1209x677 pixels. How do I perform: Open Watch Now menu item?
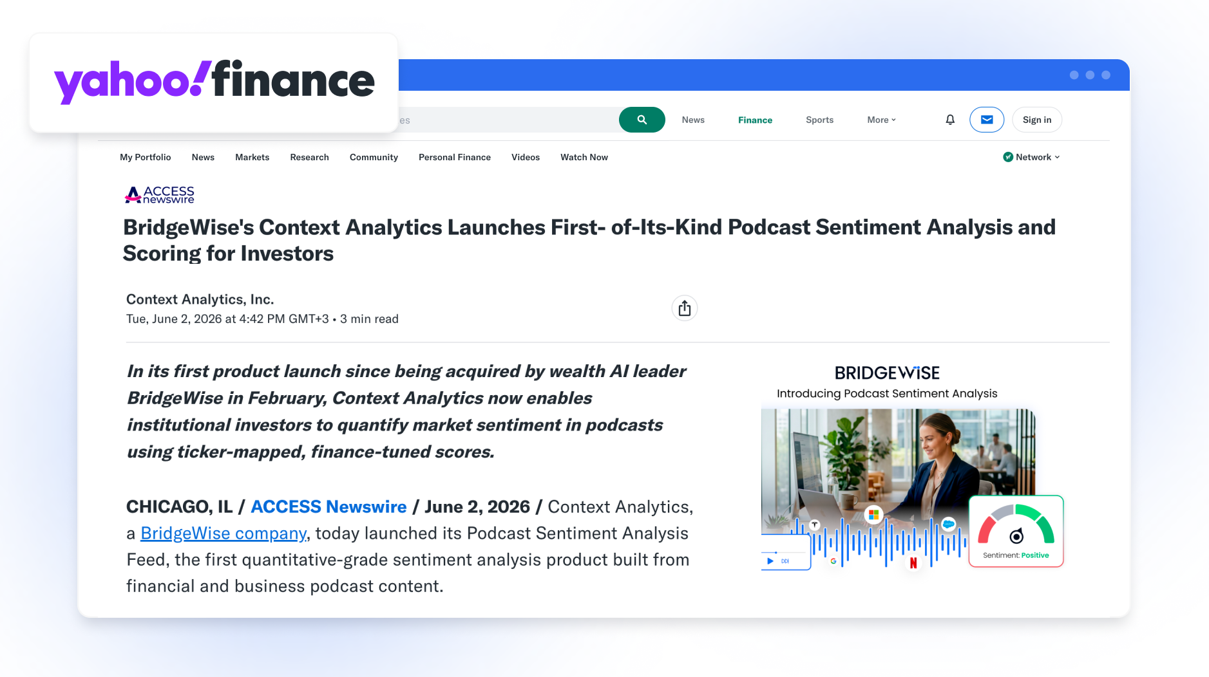click(x=584, y=157)
